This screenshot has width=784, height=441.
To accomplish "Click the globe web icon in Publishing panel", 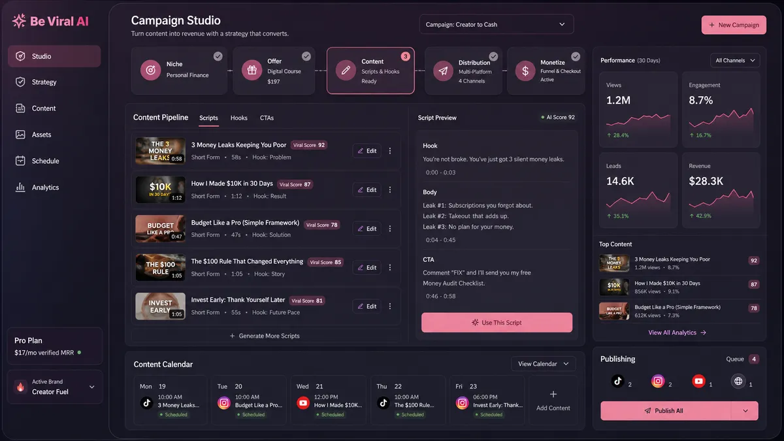I will pyautogui.click(x=738, y=382).
